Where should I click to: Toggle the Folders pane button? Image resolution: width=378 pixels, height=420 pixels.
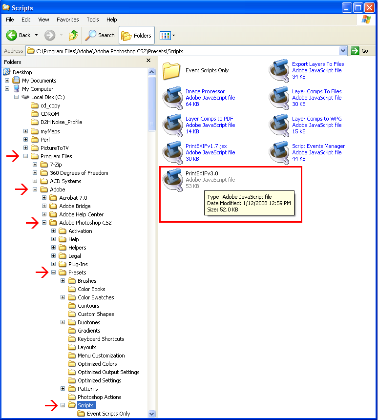[x=137, y=35]
